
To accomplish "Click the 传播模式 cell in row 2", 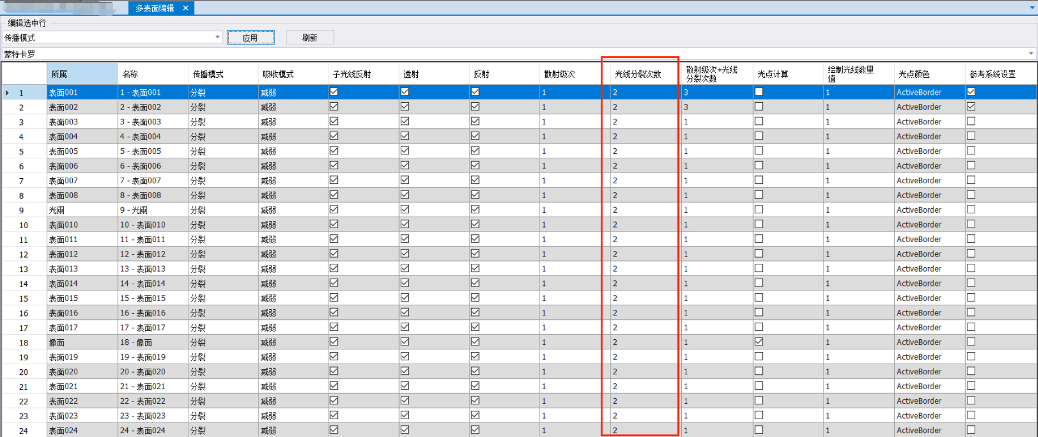I will (x=222, y=107).
